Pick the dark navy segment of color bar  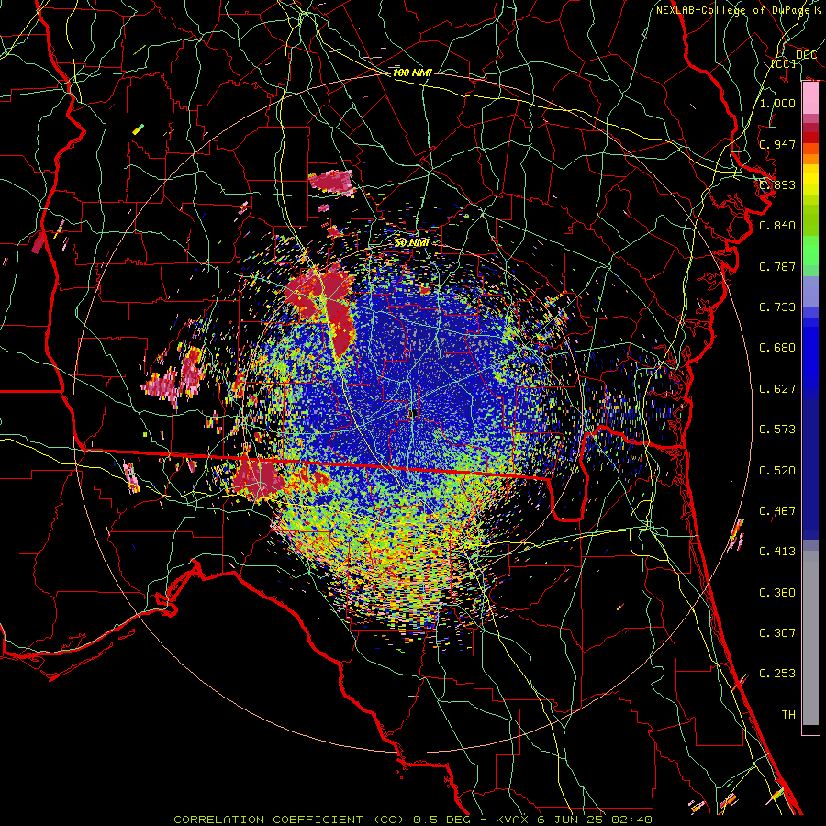coord(810,469)
